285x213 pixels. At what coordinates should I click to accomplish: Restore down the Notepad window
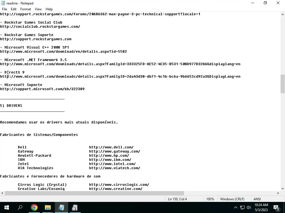[265, 3]
